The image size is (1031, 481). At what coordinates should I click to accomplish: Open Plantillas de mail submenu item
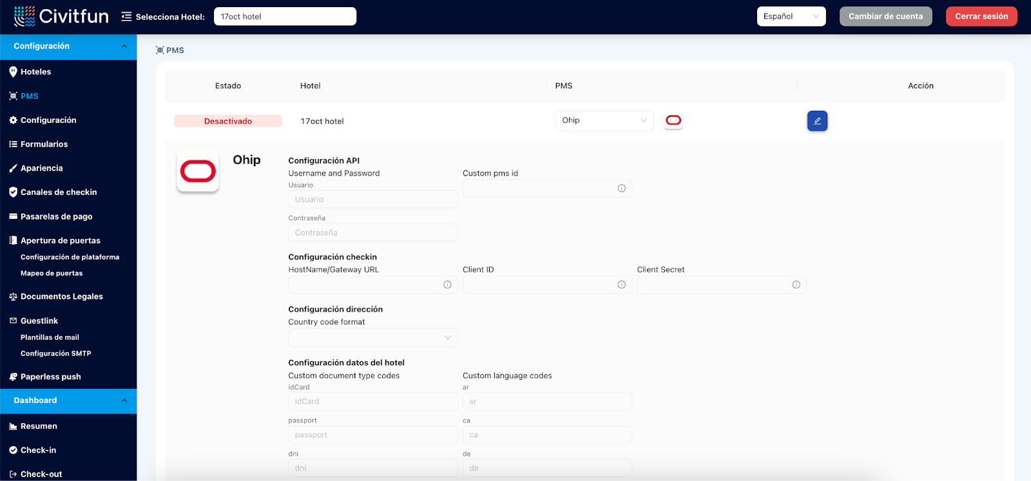50,337
